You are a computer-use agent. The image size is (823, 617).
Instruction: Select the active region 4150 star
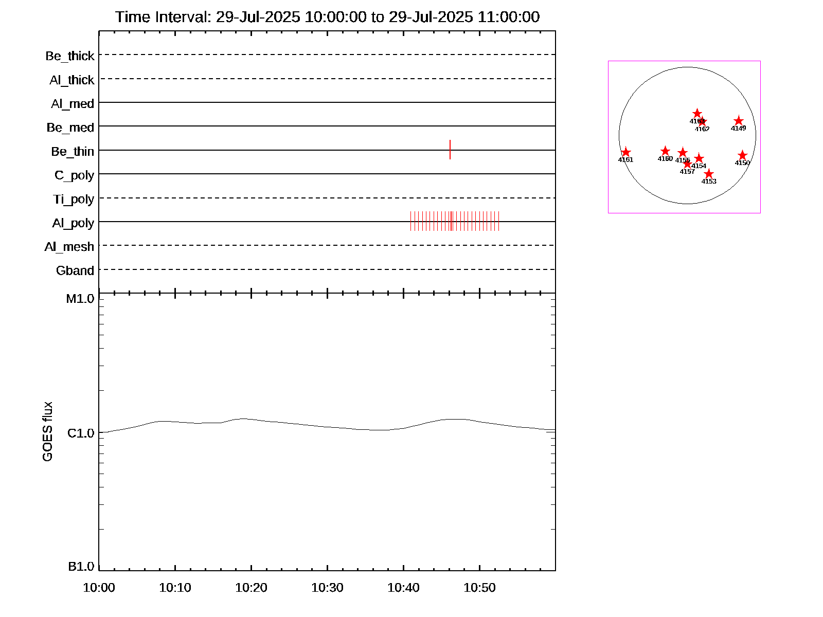pos(742,155)
